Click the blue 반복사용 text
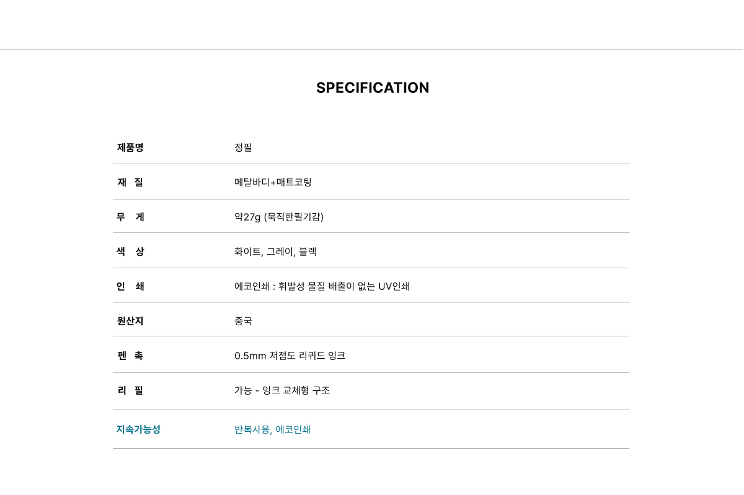The image size is (744, 495). point(252,429)
